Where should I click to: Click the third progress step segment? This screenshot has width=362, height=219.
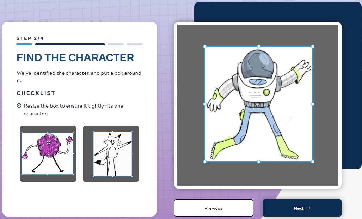point(116,44)
